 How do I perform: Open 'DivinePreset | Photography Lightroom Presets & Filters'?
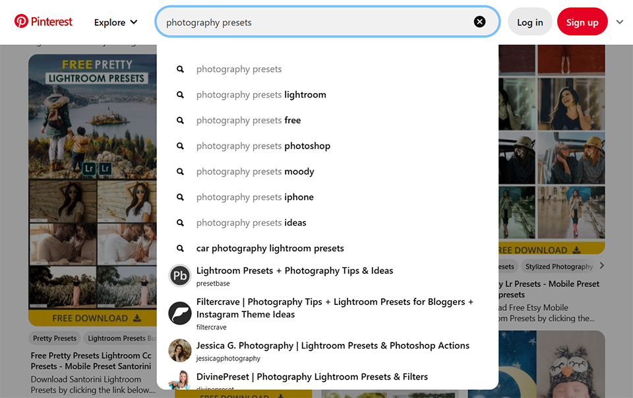coord(312,377)
